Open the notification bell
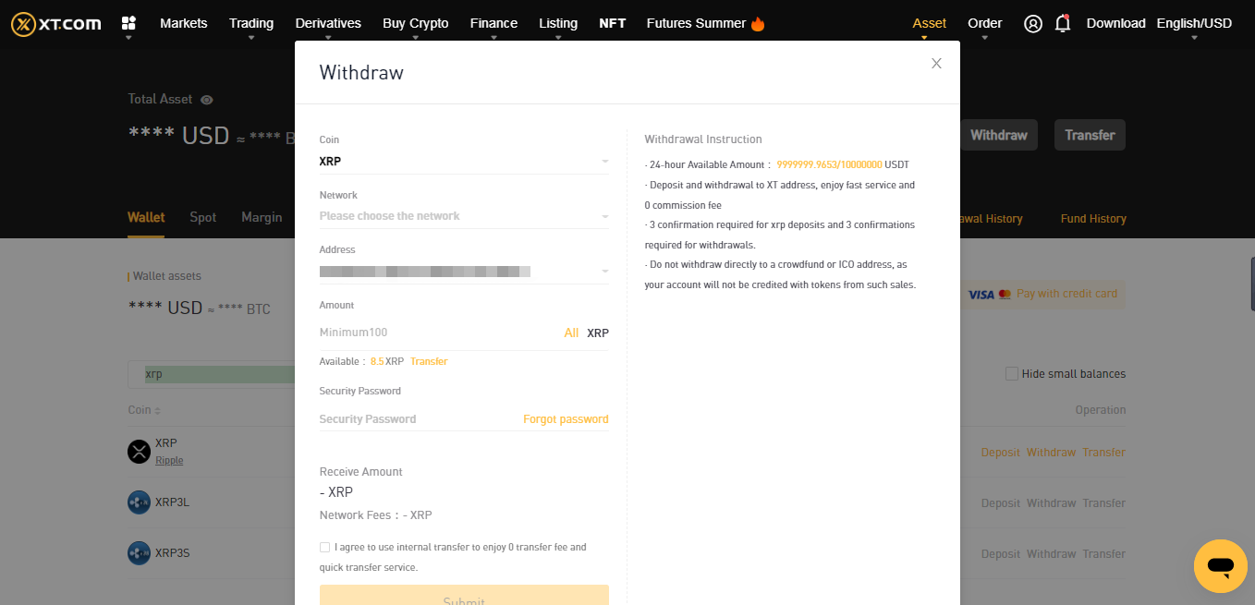The height and width of the screenshot is (605, 1255). [x=1062, y=24]
